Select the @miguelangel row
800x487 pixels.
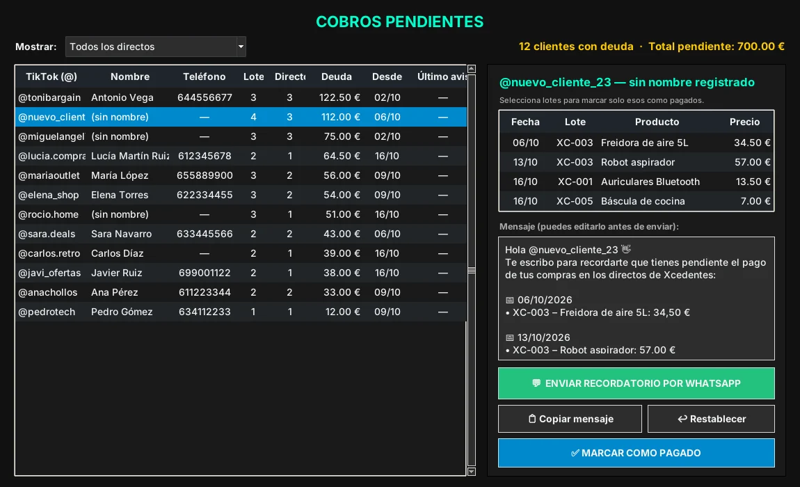[x=241, y=136]
